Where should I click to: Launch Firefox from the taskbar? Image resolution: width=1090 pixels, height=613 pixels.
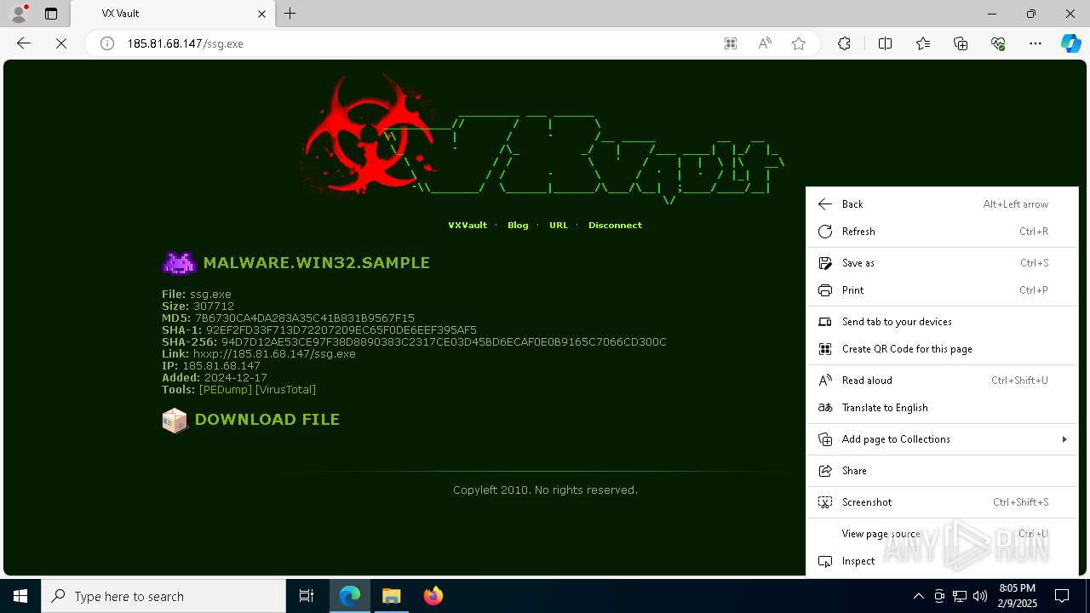pos(433,596)
